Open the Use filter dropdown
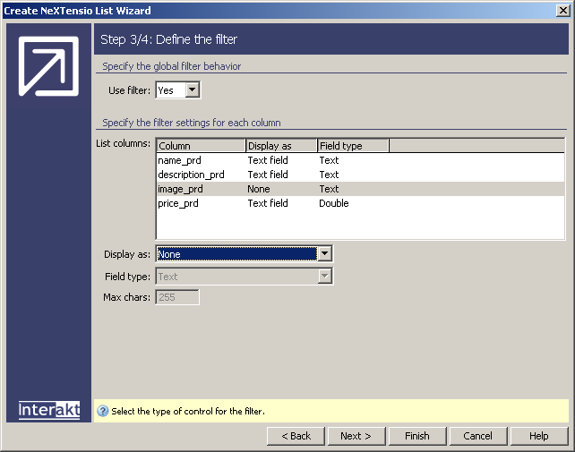 pyautogui.click(x=193, y=90)
